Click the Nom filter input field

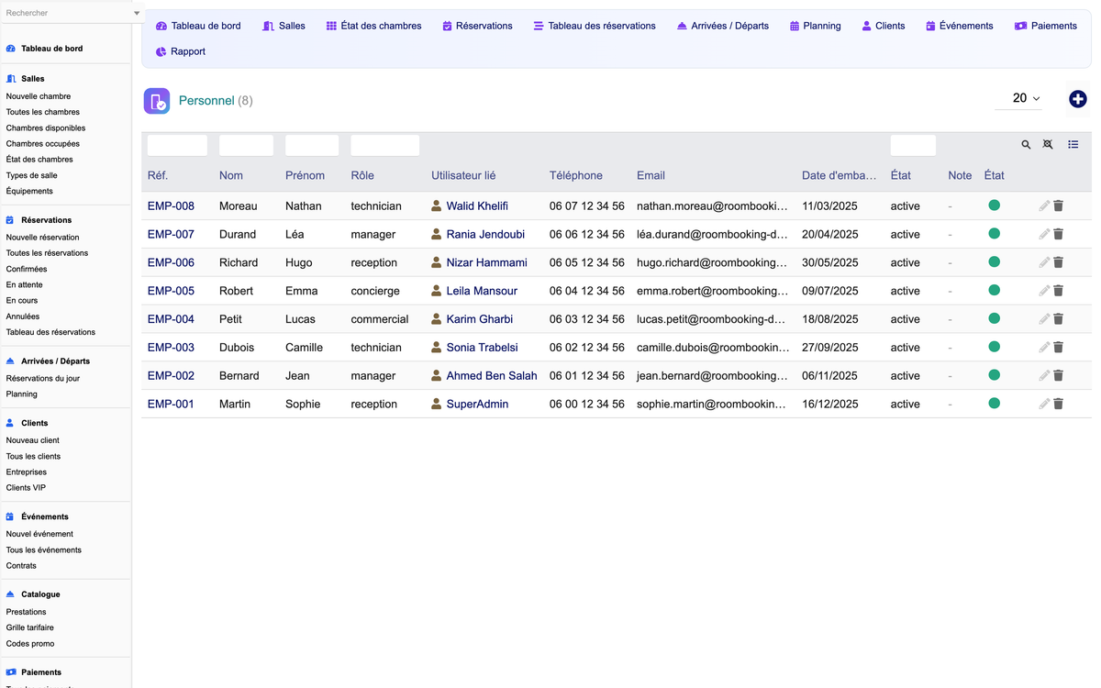[x=246, y=145]
